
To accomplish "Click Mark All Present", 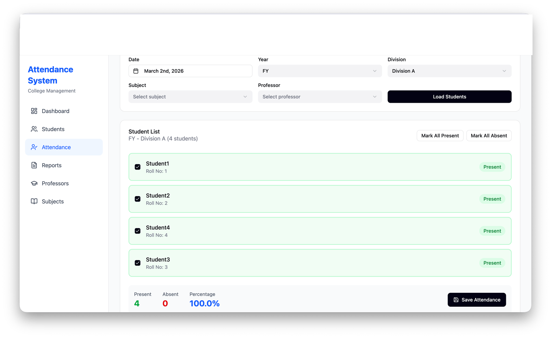I will pos(440,135).
